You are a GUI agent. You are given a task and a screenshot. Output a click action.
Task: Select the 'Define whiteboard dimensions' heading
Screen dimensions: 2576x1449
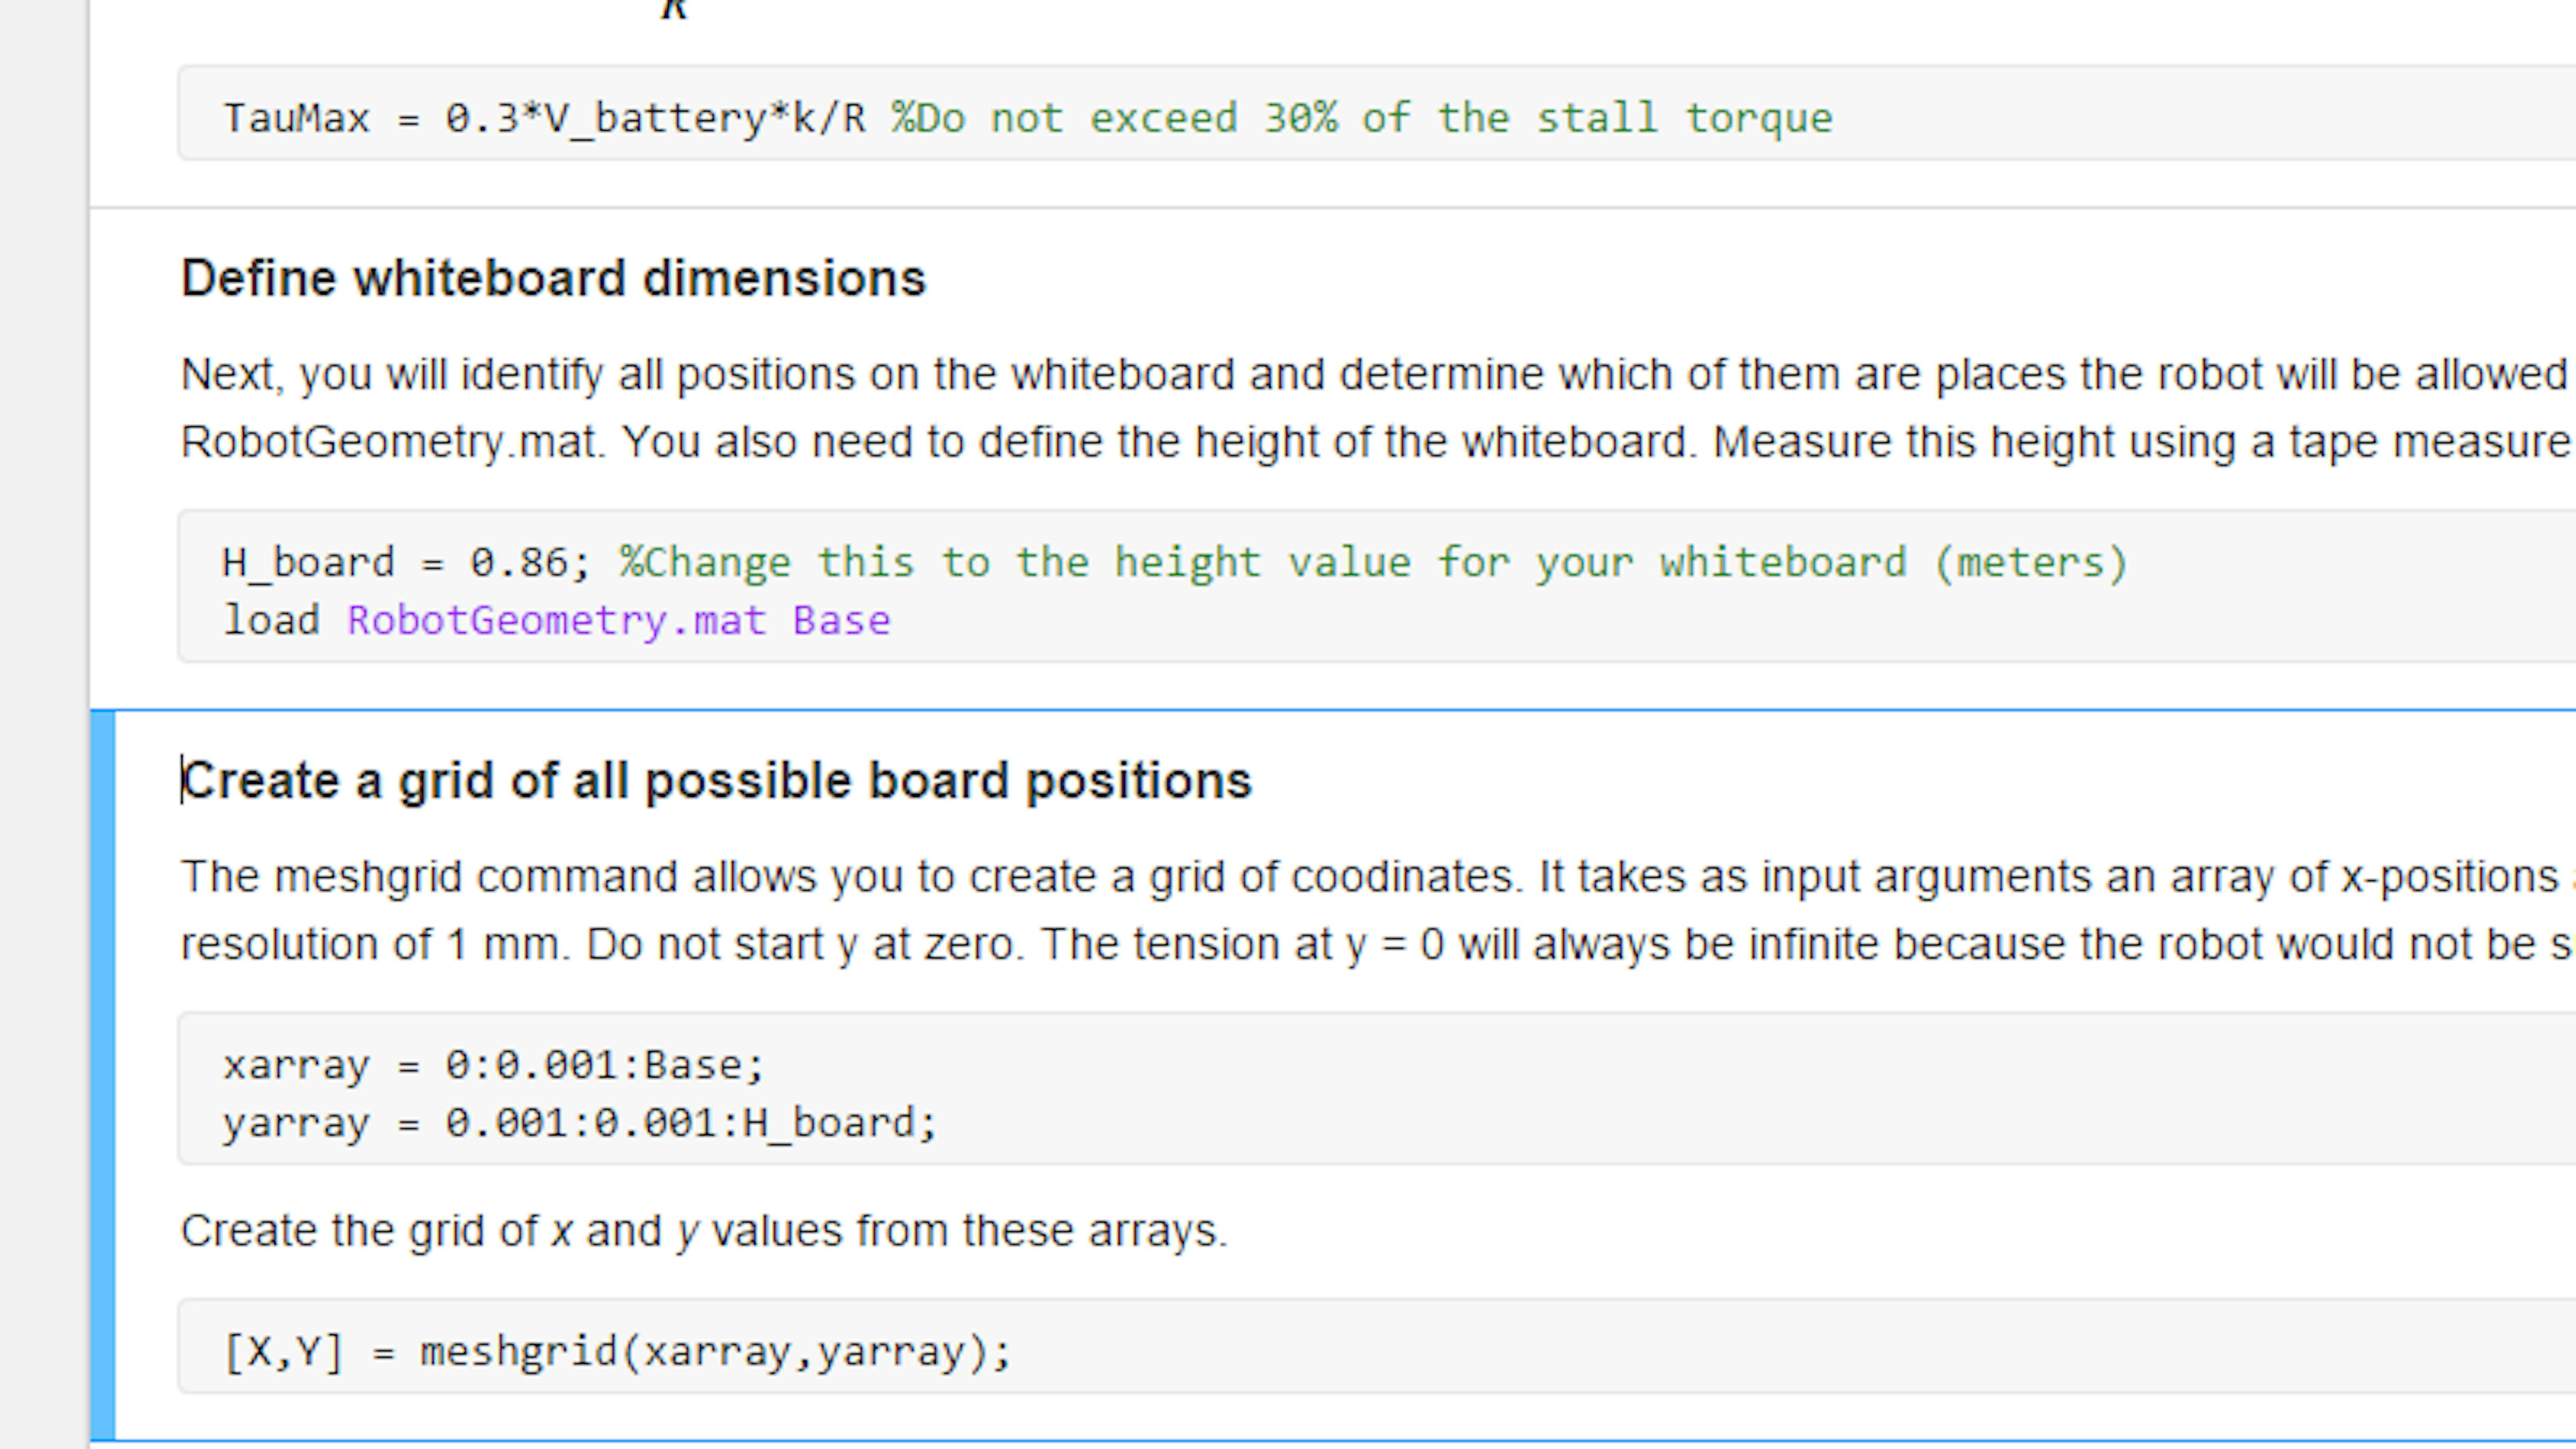point(554,279)
